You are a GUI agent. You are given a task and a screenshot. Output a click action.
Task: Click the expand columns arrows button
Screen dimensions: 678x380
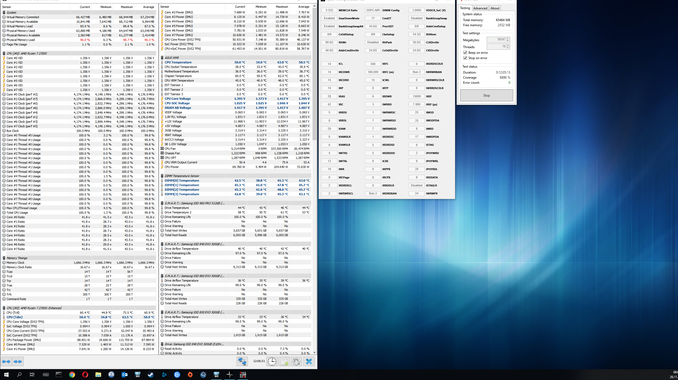pyautogui.click(x=6, y=362)
